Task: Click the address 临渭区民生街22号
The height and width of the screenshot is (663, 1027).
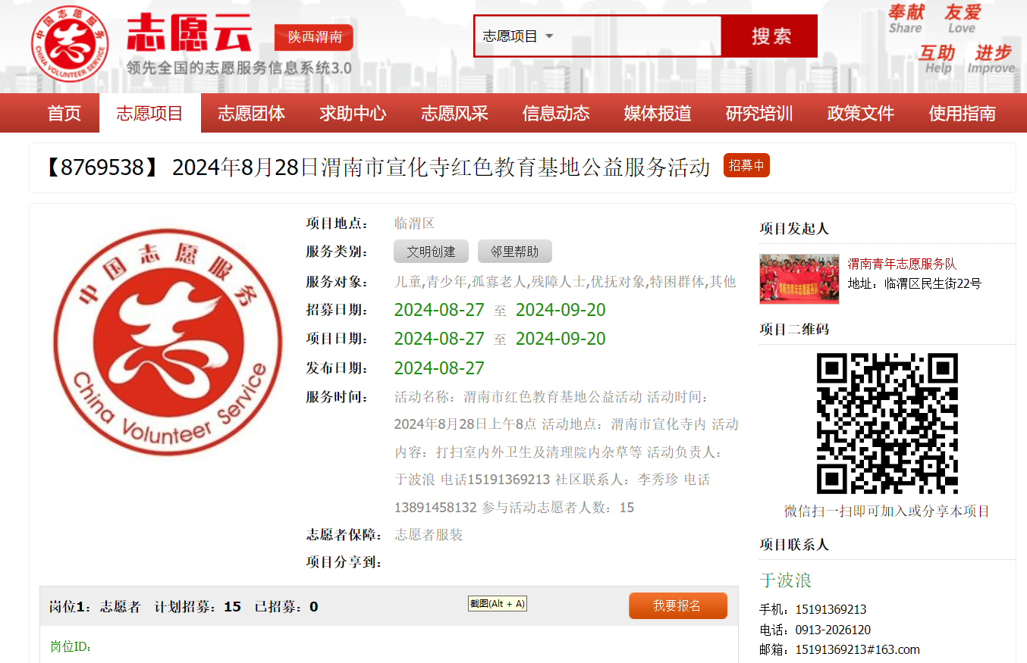Action: (933, 283)
